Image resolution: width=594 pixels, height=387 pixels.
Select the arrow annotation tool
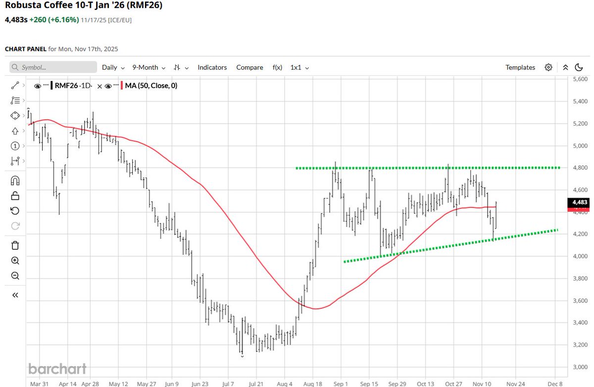click(15, 131)
